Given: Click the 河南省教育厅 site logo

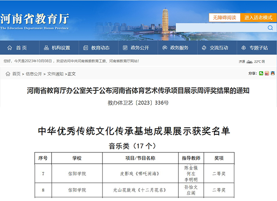Looking at the screenshot, I should point(35,21).
